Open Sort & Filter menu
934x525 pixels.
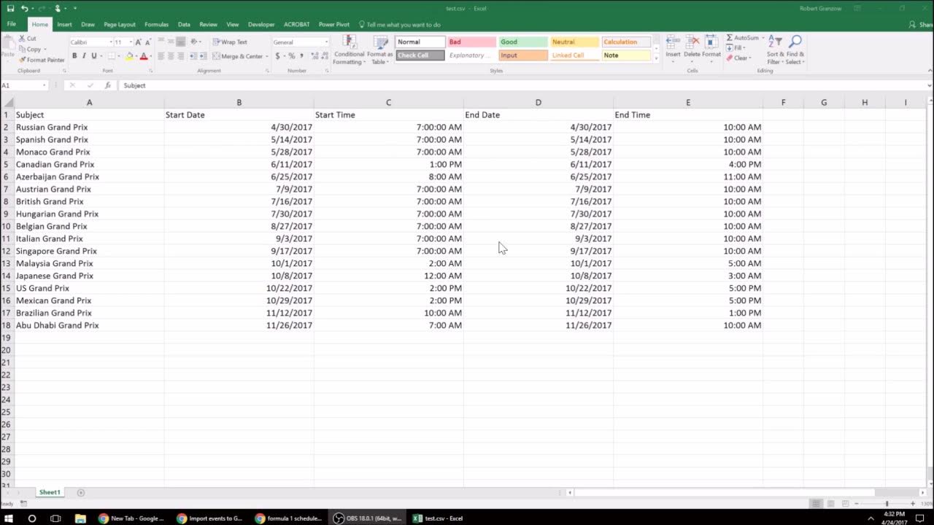(x=775, y=50)
